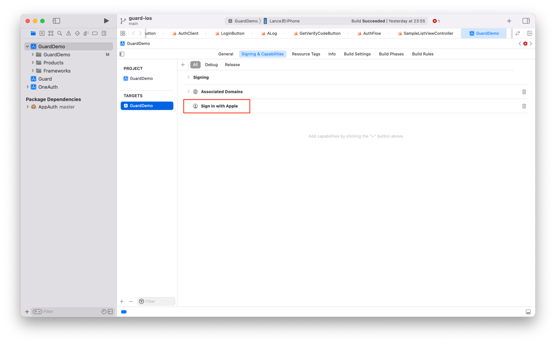
Task: Expand the Products folder
Action: pyautogui.click(x=33, y=63)
